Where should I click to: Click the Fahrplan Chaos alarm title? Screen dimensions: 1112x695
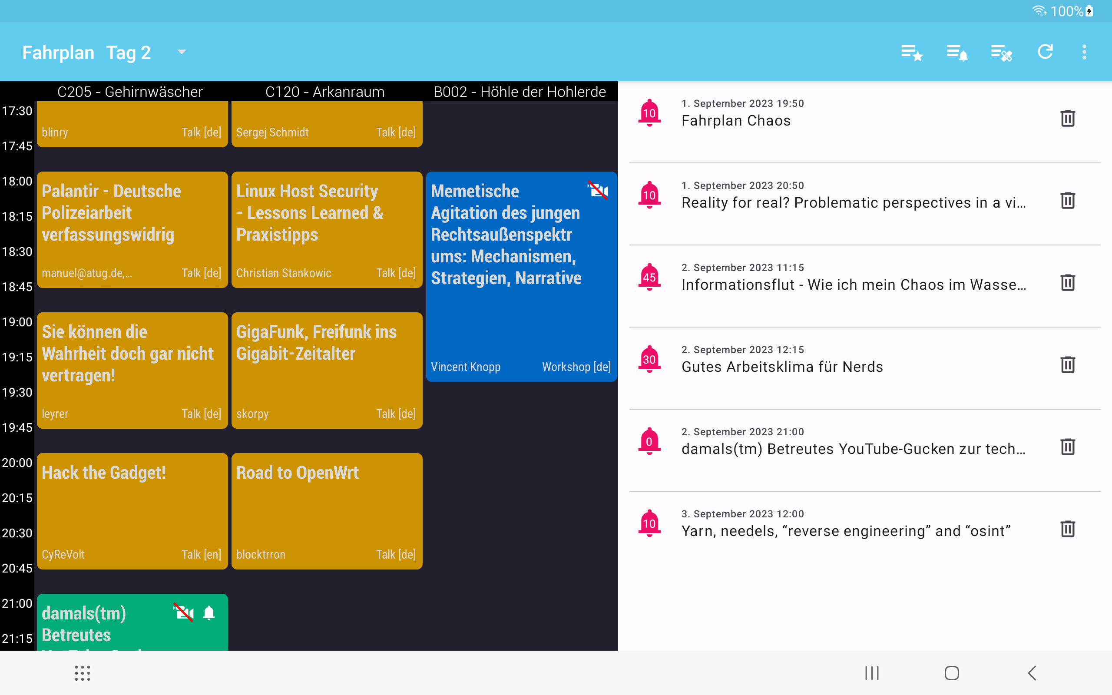click(736, 120)
